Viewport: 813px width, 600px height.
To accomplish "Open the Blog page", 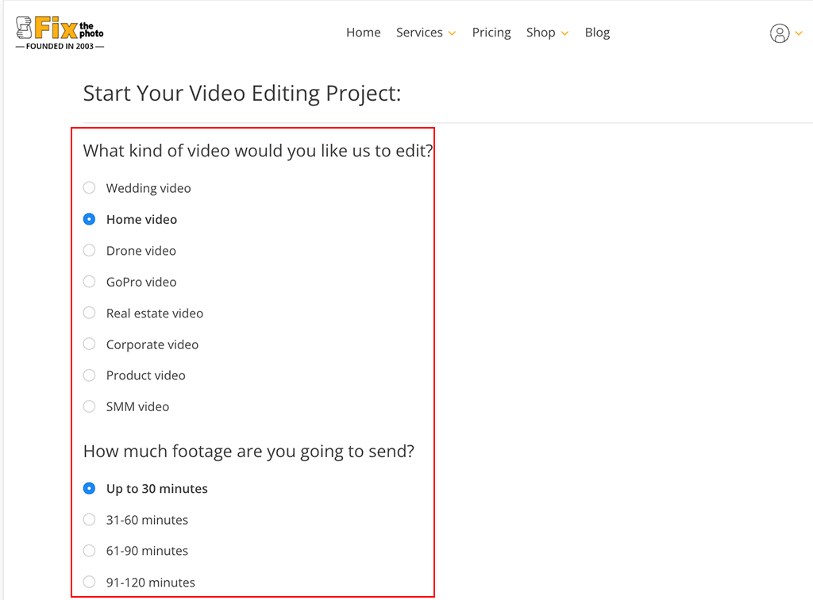I will tap(597, 33).
